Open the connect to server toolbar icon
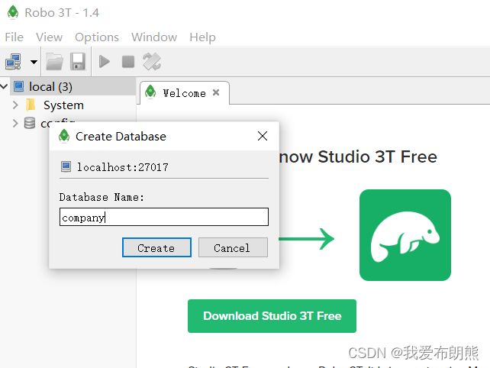Viewport: 490px width, 368px height. click(13, 61)
